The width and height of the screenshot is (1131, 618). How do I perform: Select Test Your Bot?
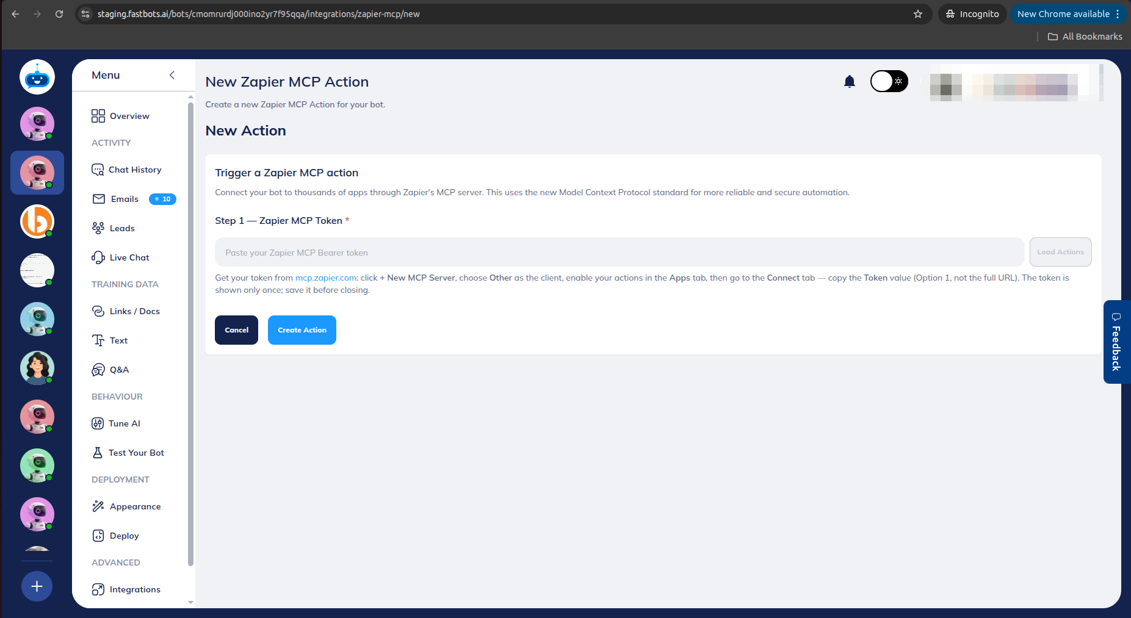[x=128, y=453]
